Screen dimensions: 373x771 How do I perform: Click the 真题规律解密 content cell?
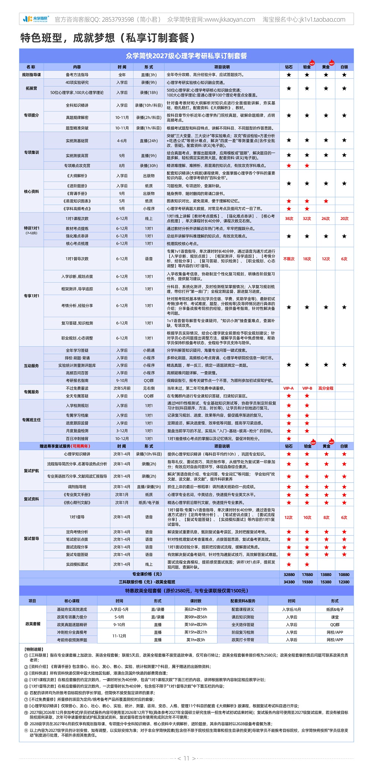point(77,117)
